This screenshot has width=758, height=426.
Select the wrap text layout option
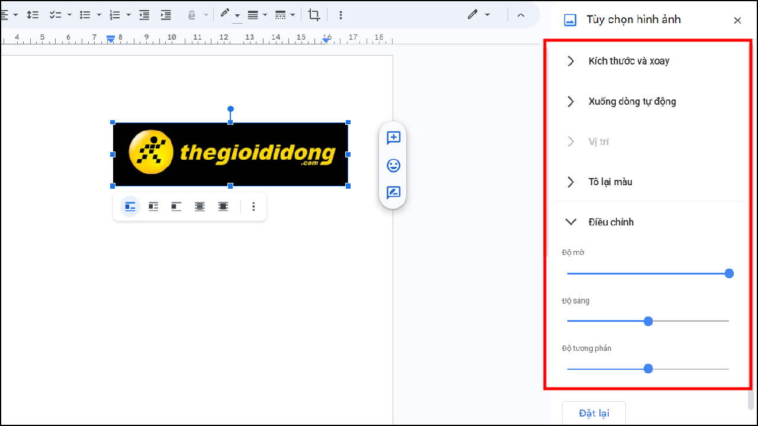pos(153,206)
